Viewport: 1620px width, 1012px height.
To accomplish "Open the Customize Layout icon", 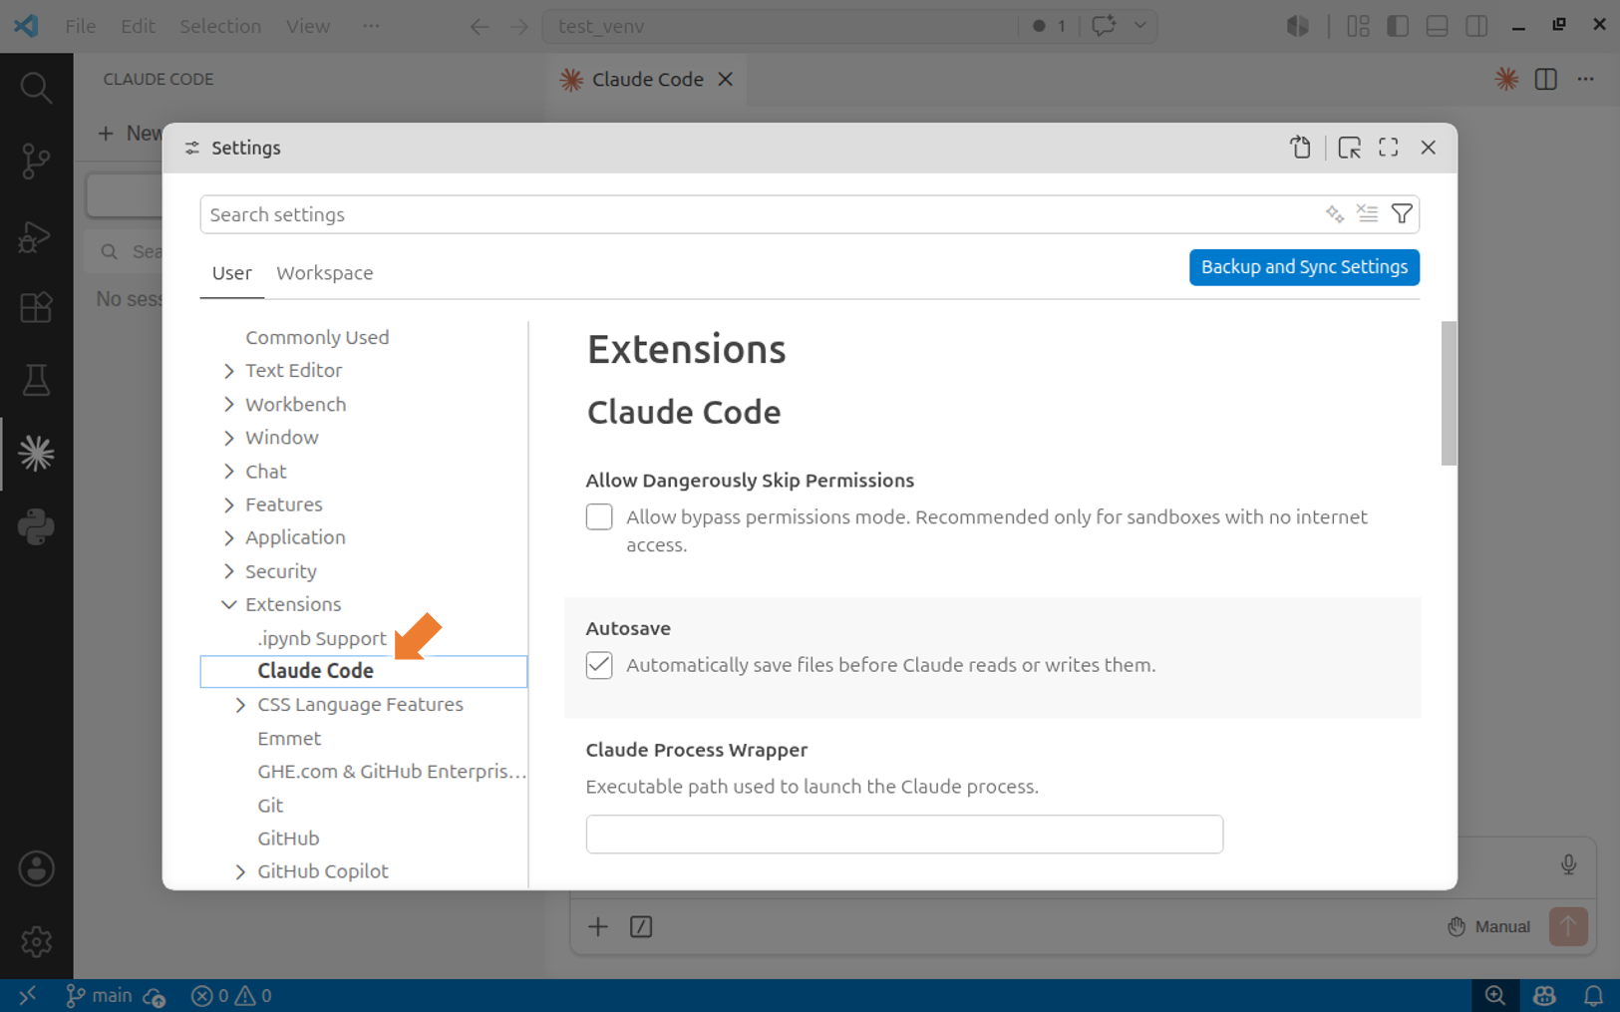I will tap(1358, 26).
